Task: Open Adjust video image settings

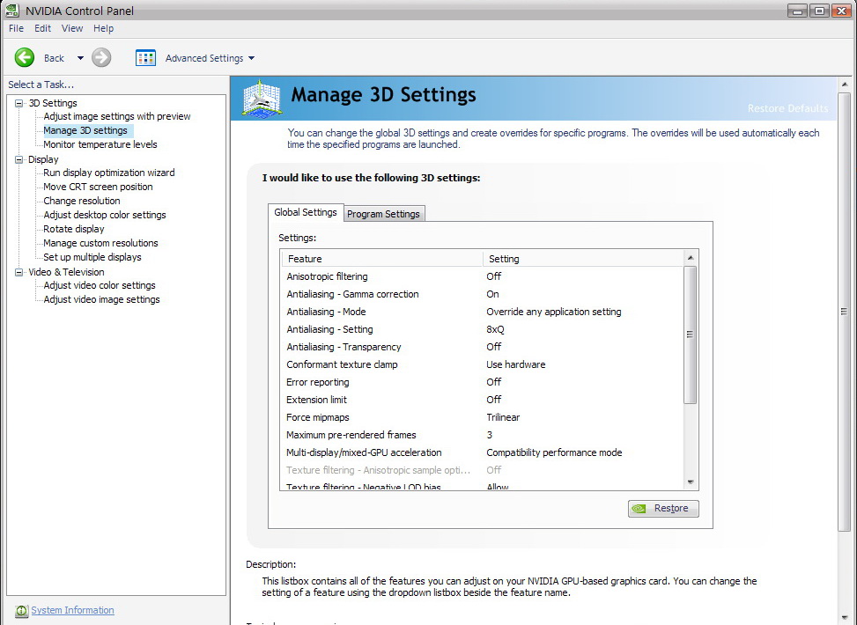Action: coord(101,299)
